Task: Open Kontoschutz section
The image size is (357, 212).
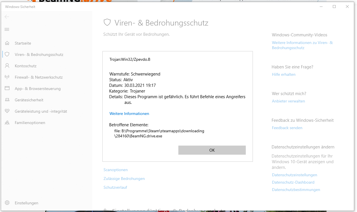Action: (26, 66)
